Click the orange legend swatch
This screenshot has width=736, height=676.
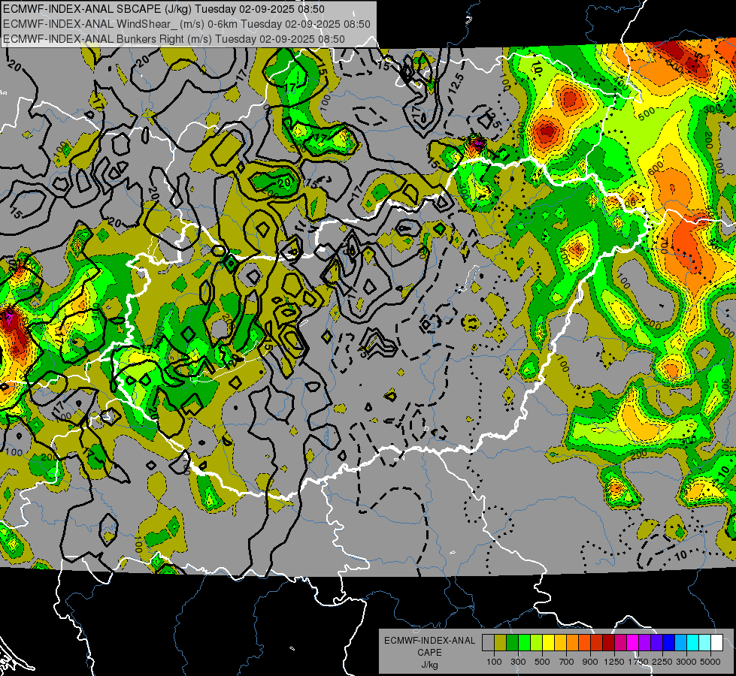[572, 643]
